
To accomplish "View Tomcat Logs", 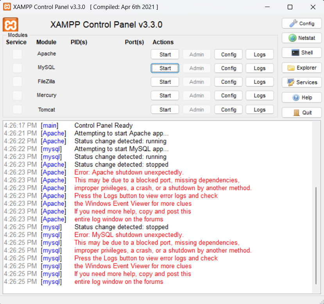I will [260, 110].
